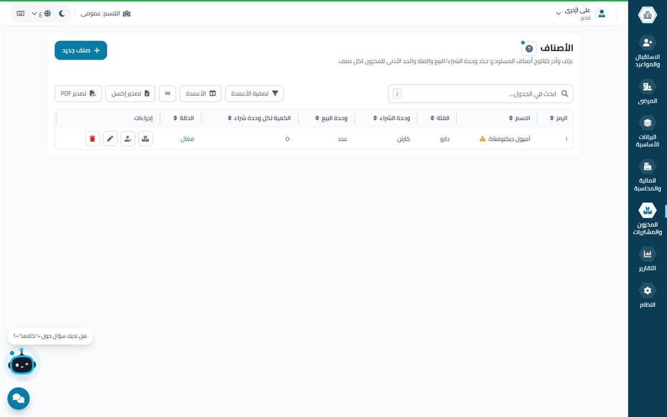Click the کارتن purchase unit cell
This screenshot has width=667, height=417.
[404, 139]
